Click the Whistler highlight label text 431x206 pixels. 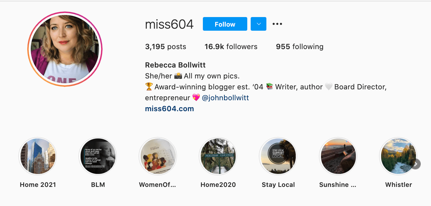pos(399,185)
